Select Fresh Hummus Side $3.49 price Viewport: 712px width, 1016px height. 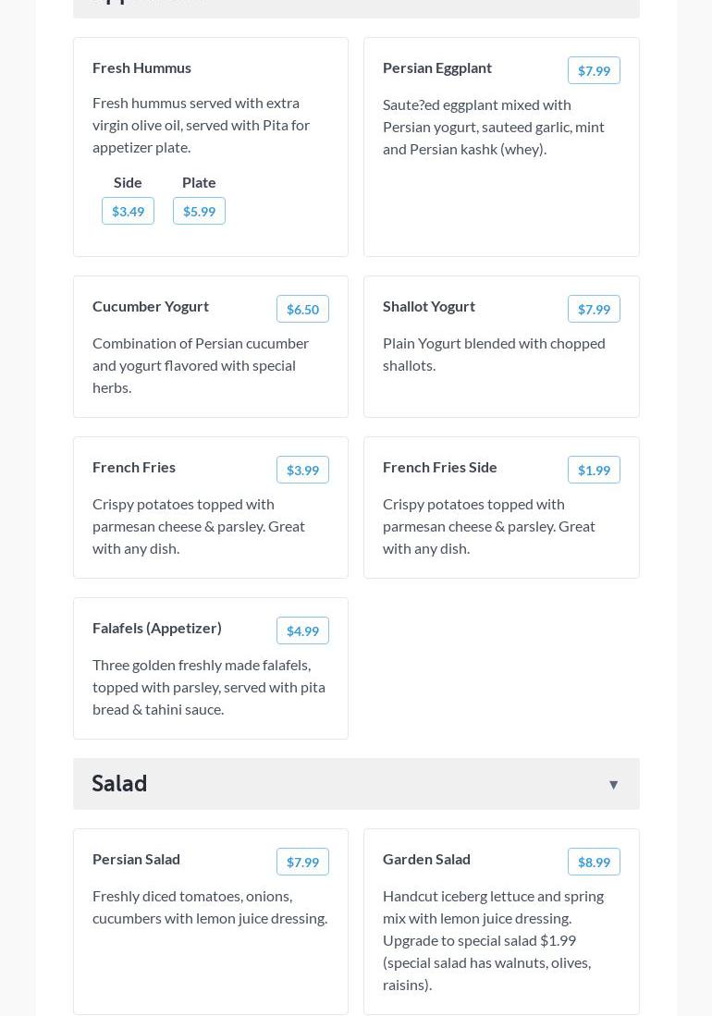click(128, 212)
